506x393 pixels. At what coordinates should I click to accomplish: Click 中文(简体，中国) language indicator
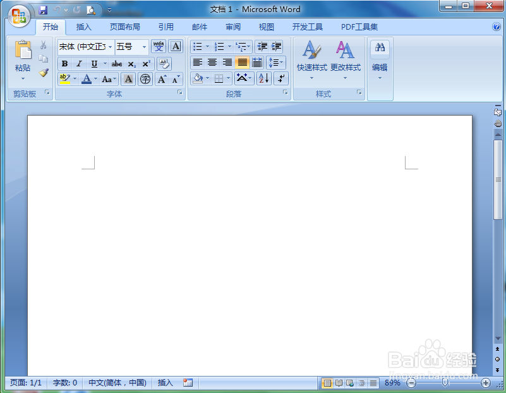(x=117, y=383)
